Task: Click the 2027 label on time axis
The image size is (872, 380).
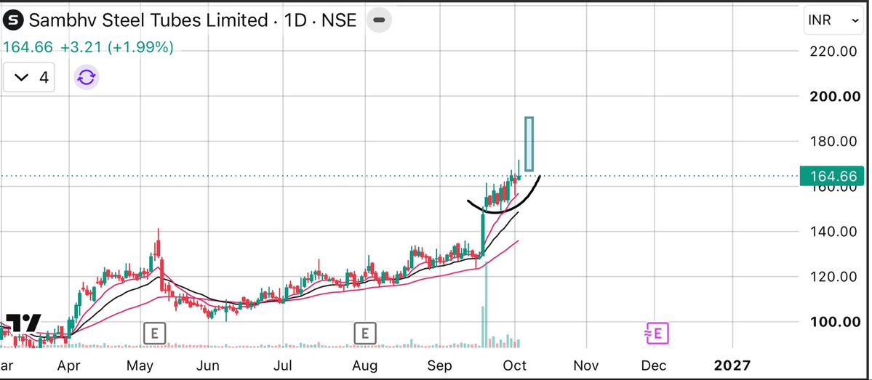Action: [732, 365]
